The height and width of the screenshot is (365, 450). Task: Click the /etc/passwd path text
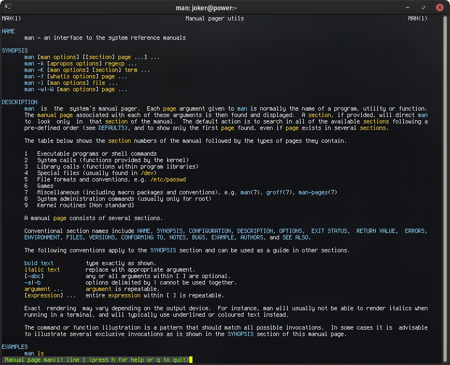click(168, 180)
